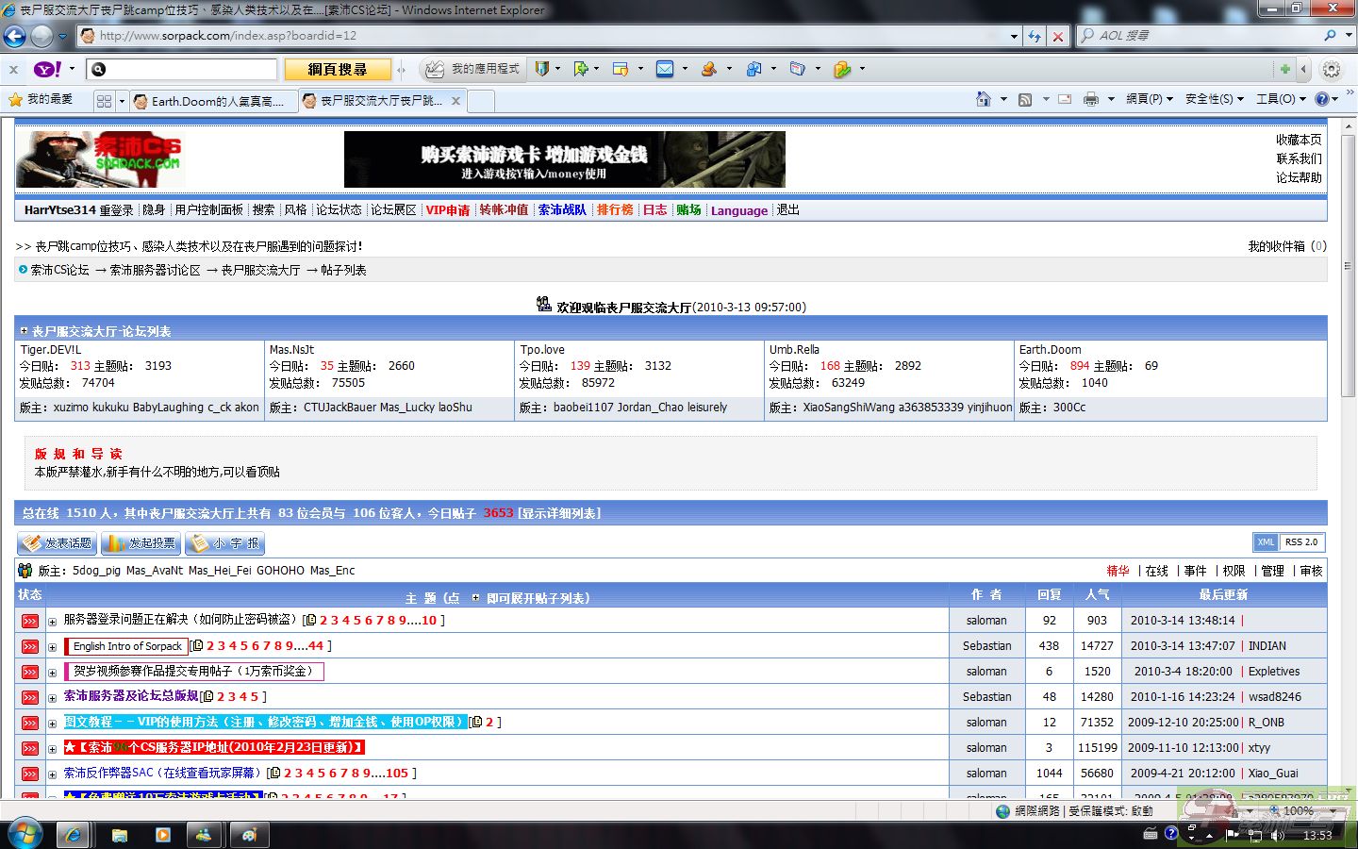Expand the first thread by saloman
Screen dimensions: 1358x849
pyautogui.click(x=53, y=622)
